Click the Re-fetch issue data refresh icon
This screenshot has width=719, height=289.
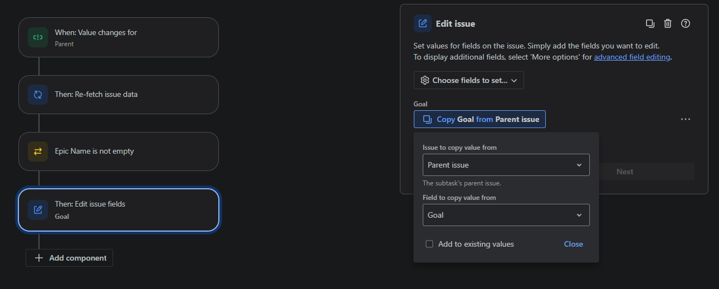[x=38, y=95]
